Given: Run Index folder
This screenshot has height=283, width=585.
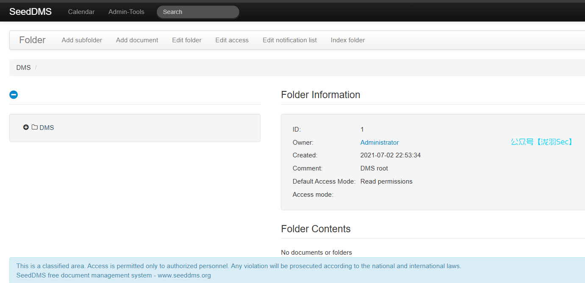Looking at the screenshot, I should pyautogui.click(x=348, y=40).
